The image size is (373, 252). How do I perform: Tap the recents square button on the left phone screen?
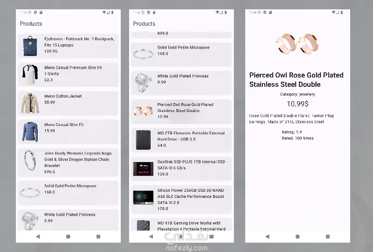tap(98, 237)
